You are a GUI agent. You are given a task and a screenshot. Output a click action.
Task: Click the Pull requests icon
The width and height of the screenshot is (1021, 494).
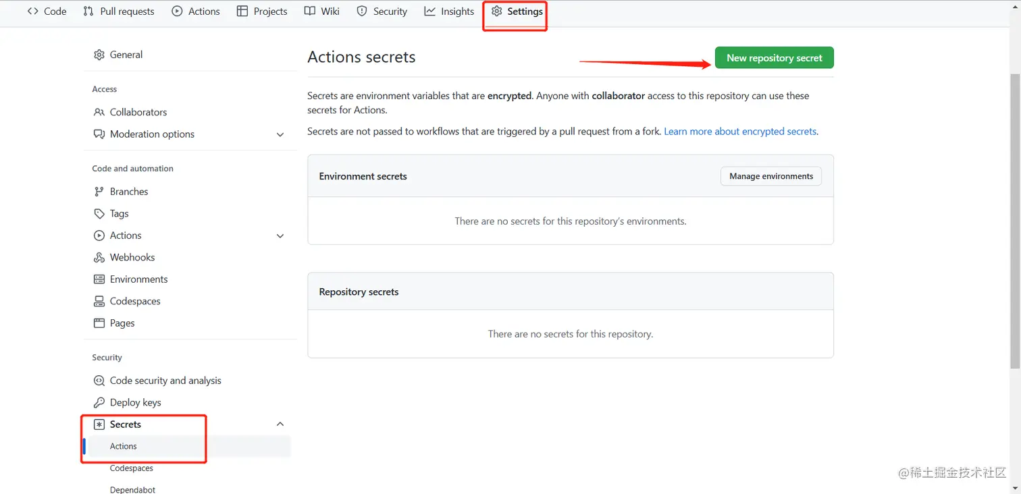(x=88, y=11)
